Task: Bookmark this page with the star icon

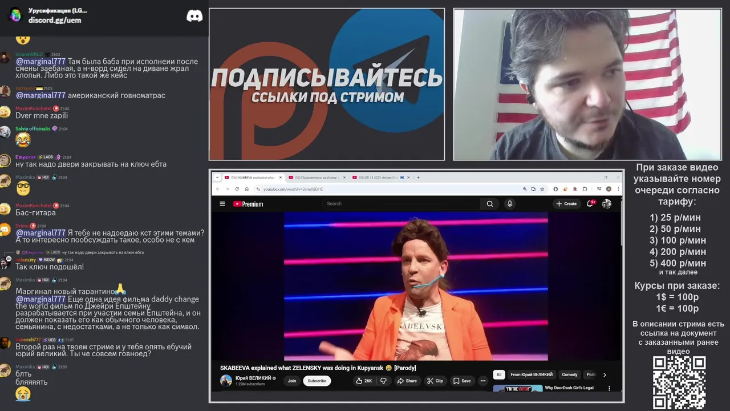Action: [542, 189]
